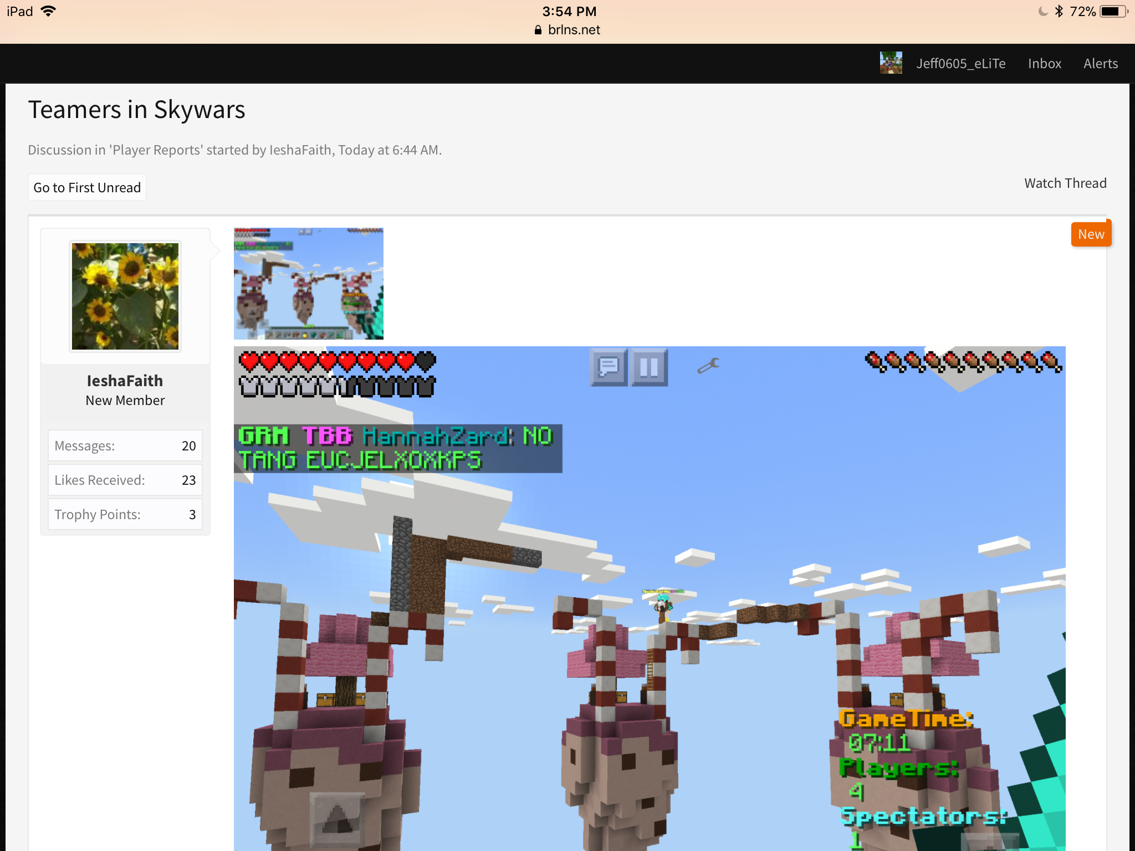1135x851 pixels.
Task: Tap the Bluetooth icon in status bar
Action: pyautogui.click(x=1059, y=11)
